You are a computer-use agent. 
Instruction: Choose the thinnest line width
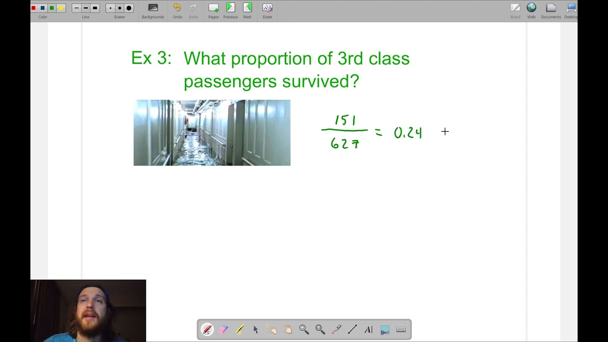click(x=76, y=8)
